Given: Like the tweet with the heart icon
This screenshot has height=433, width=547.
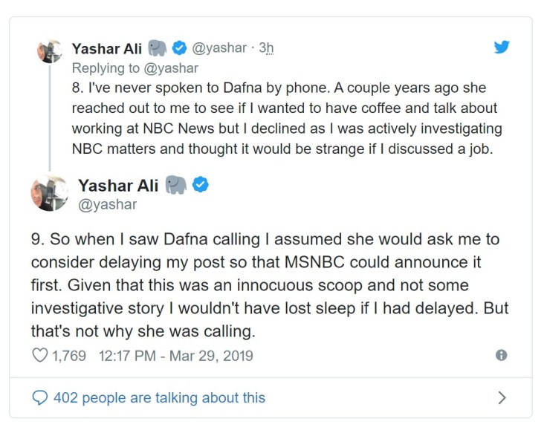Looking at the screenshot, I should [40, 357].
